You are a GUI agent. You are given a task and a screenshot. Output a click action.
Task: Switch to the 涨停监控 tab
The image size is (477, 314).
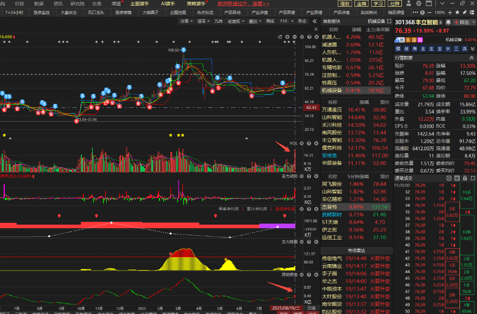point(41,12)
